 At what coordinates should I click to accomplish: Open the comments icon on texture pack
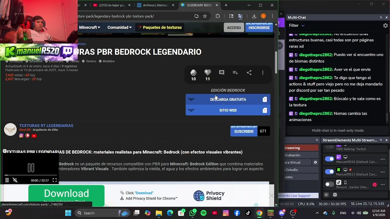tap(222, 72)
